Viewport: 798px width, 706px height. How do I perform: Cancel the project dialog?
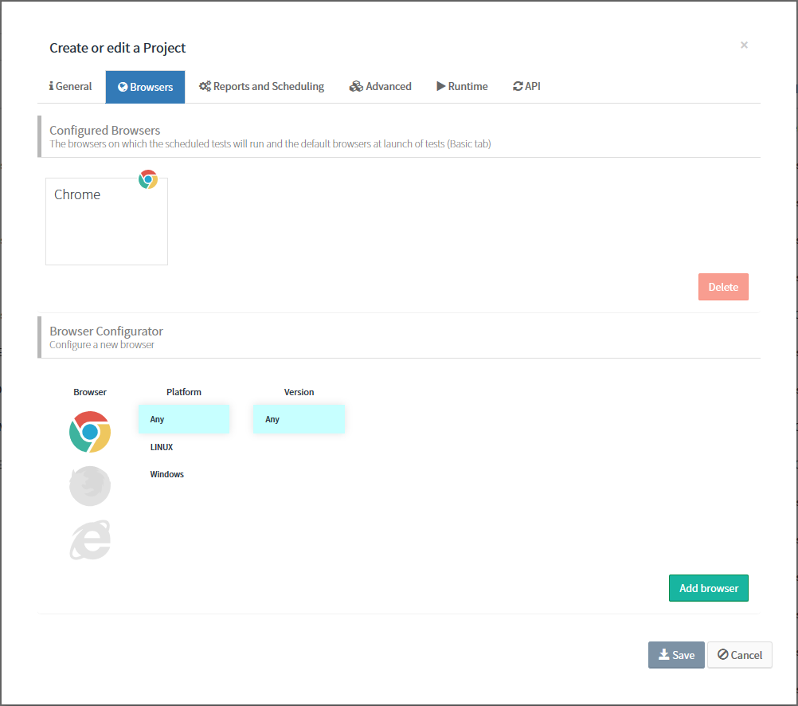point(740,655)
